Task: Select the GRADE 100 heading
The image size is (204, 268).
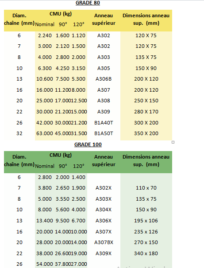Action: click(88, 144)
